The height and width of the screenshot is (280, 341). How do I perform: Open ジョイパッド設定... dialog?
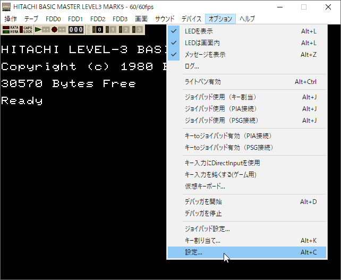coord(207,229)
